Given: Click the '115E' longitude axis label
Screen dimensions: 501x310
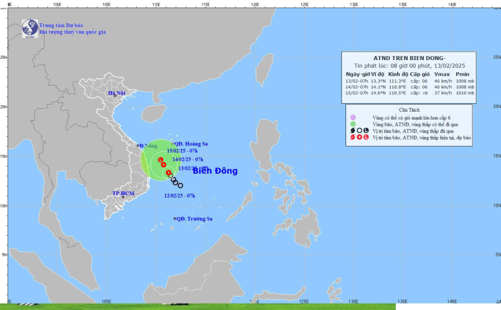Looking at the screenshot, I should coord(205,5).
